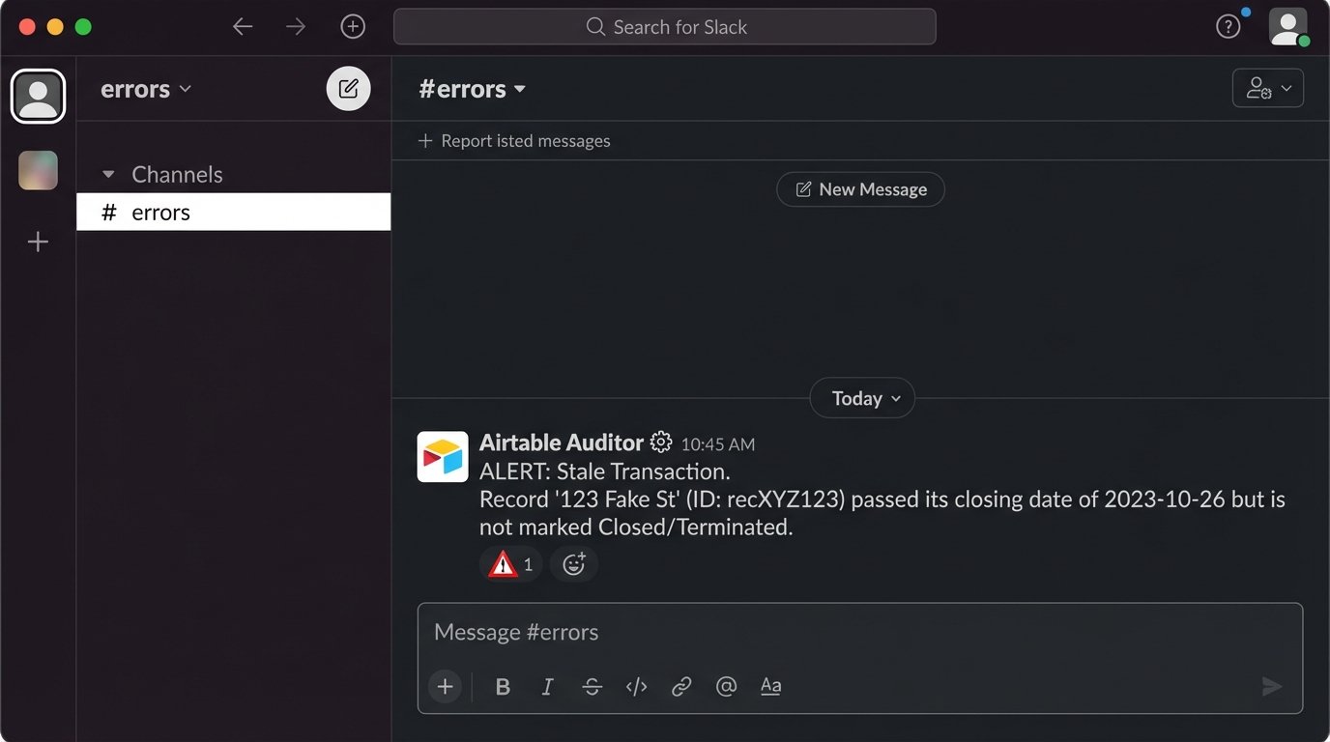The width and height of the screenshot is (1330, 742).
Task: Collapse the Channels section in sidebar
Action: click(x=109, y=175)
